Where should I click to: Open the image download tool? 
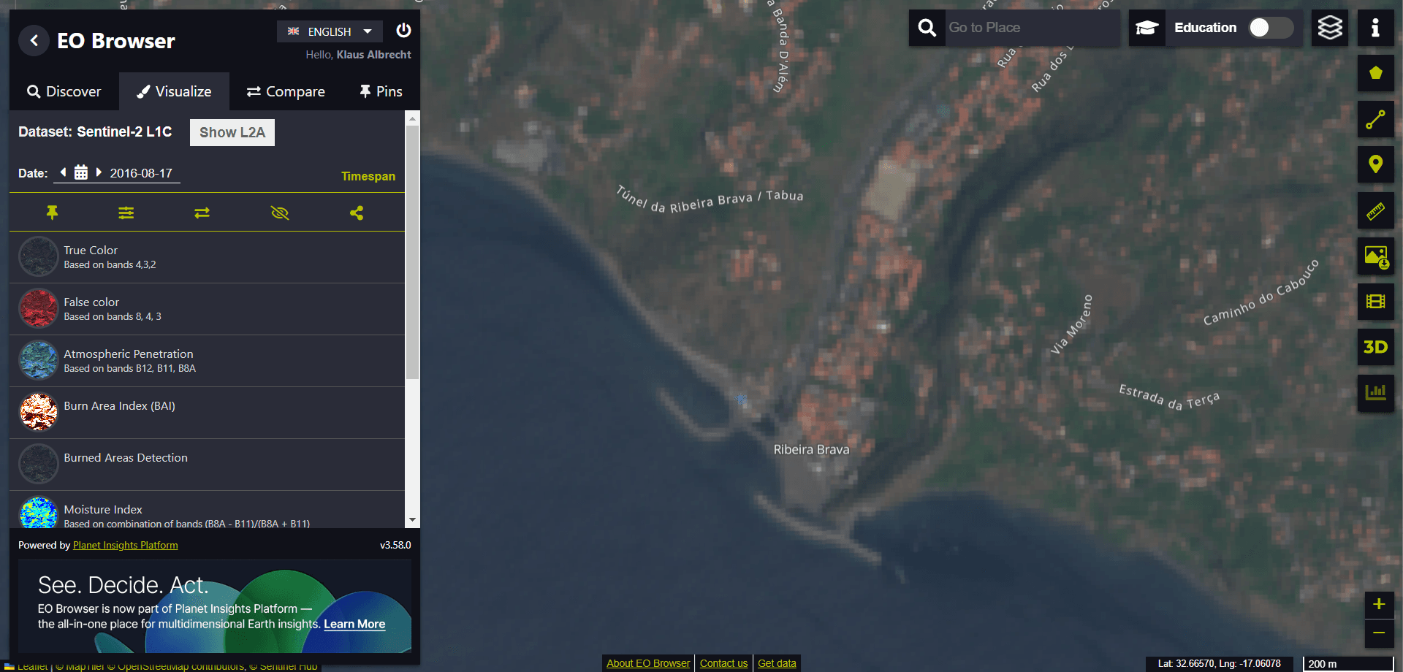pos(1375,257)
